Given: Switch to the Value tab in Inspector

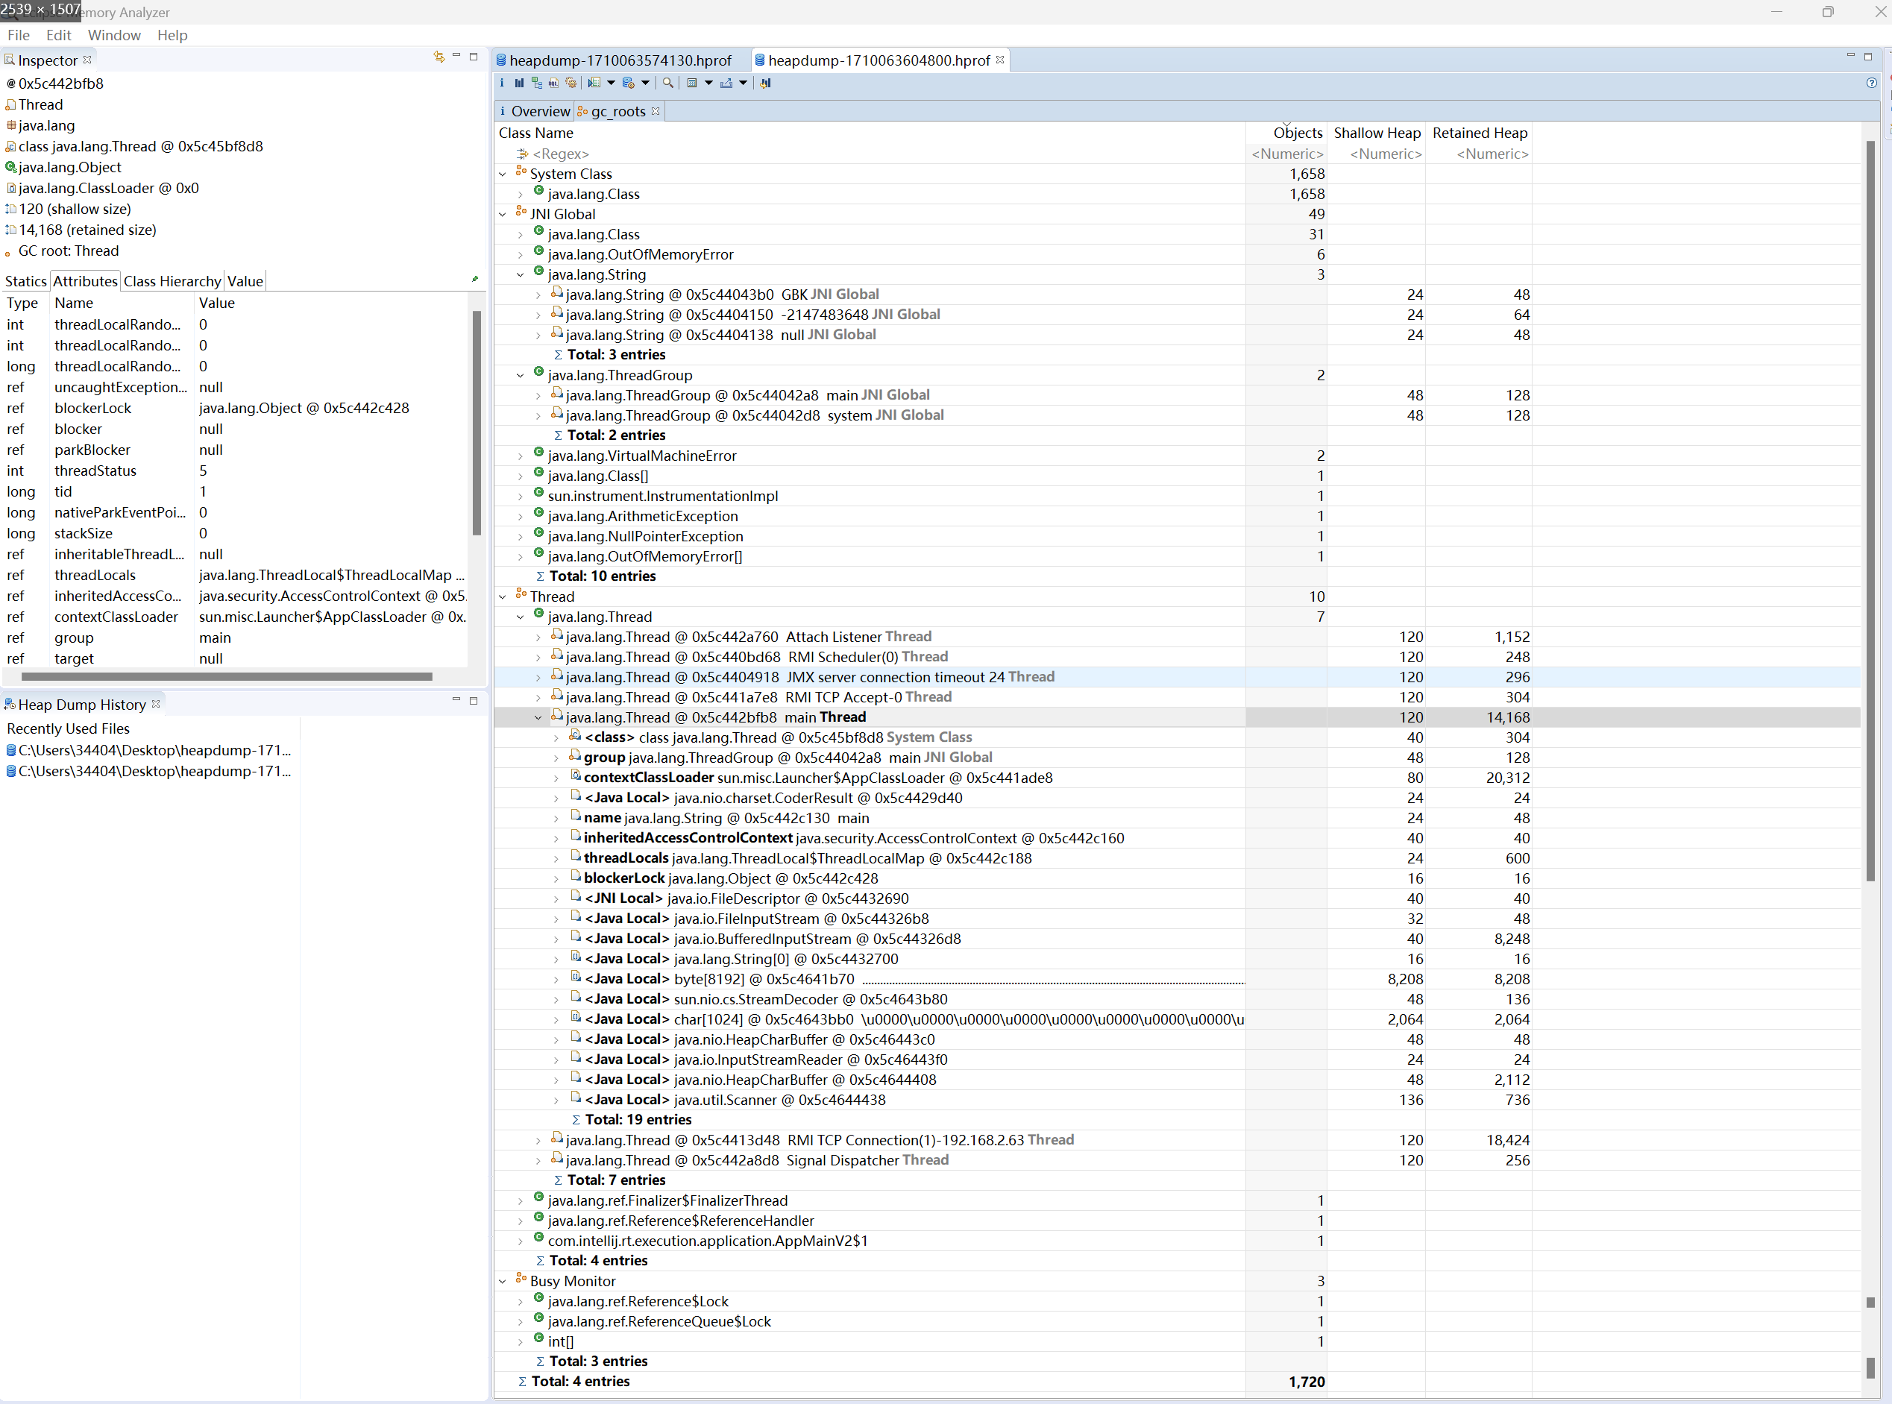Looking at the screenshot, I should pos(245,281).
